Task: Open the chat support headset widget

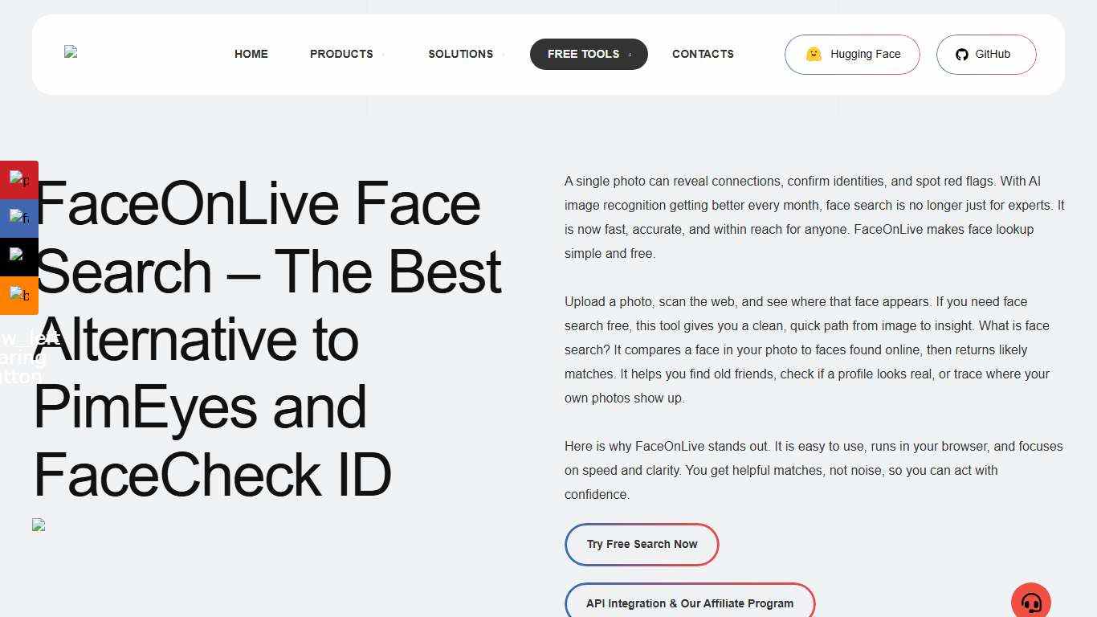Action: click(1030, 600)
